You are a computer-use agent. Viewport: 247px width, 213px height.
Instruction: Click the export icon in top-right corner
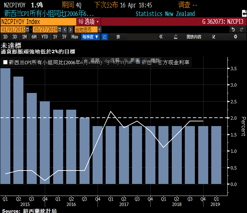[244, 14]
